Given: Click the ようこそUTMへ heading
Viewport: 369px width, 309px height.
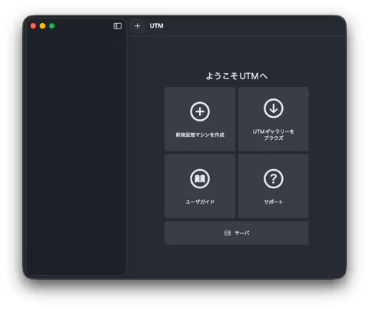Looking at the screenshot, I should (x=237, y=76).
